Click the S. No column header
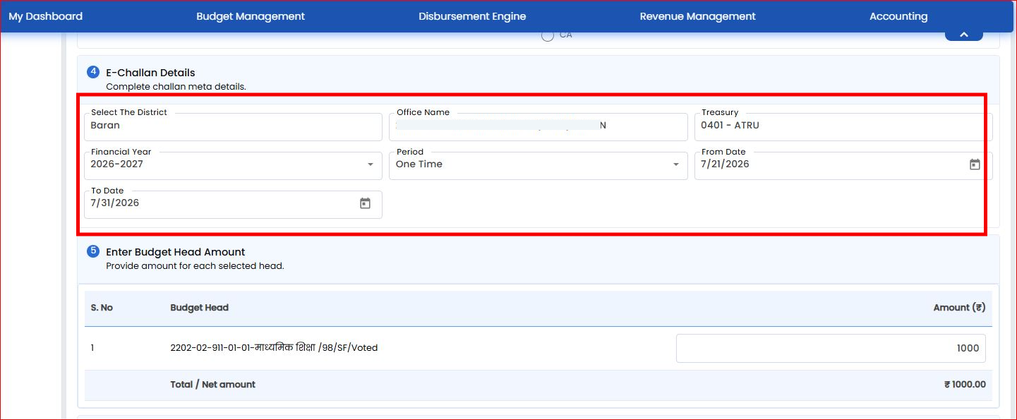The width and height of the screenshot is (1017, 420). 102,308
